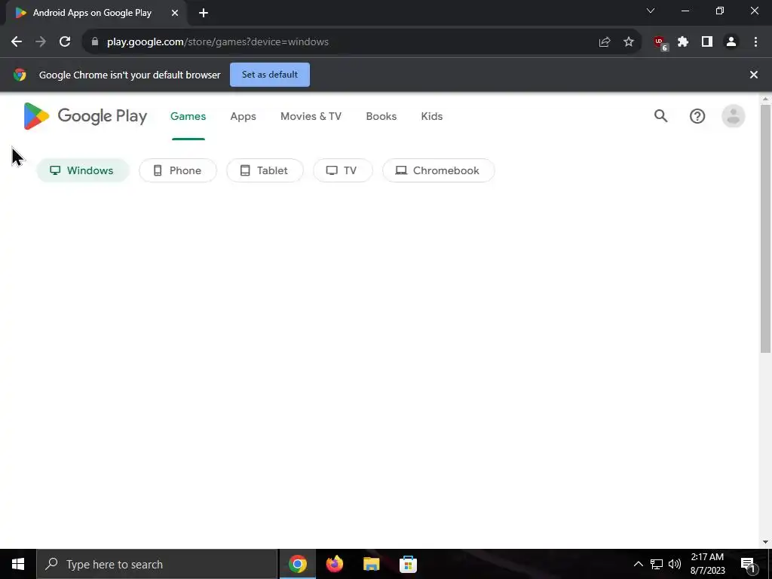Open the network status tray icon

coord(657,564)
